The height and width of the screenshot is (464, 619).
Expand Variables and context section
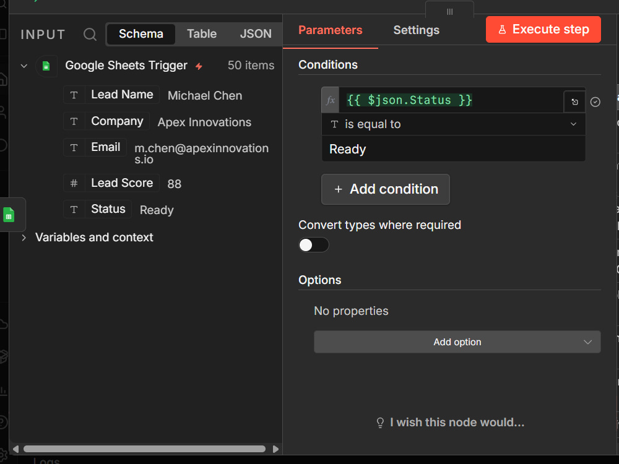[x=24, y=238]
